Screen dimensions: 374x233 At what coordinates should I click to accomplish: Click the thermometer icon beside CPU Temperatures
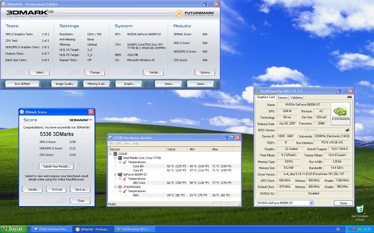tap(125, 162)
